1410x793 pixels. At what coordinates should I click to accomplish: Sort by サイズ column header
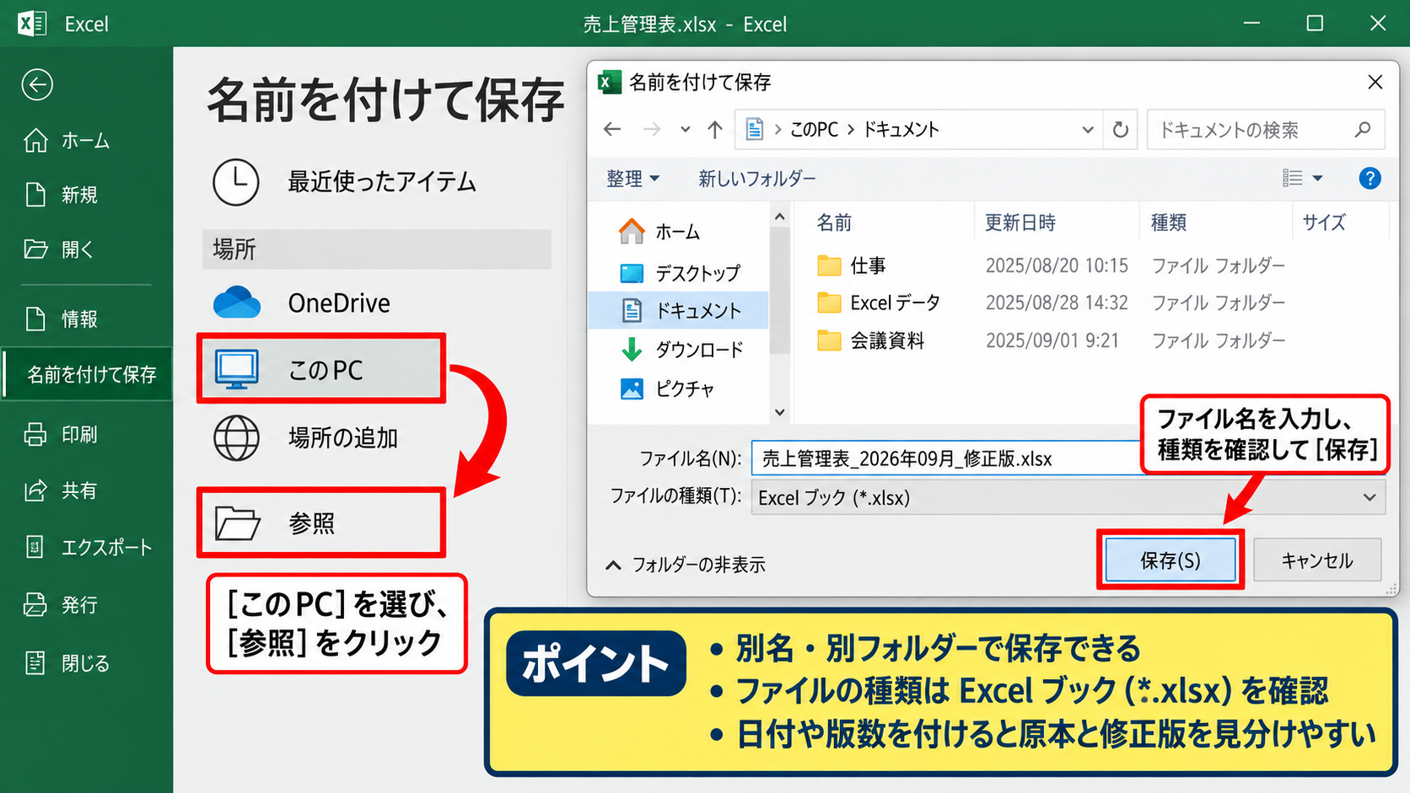[x=1323, y=222]
